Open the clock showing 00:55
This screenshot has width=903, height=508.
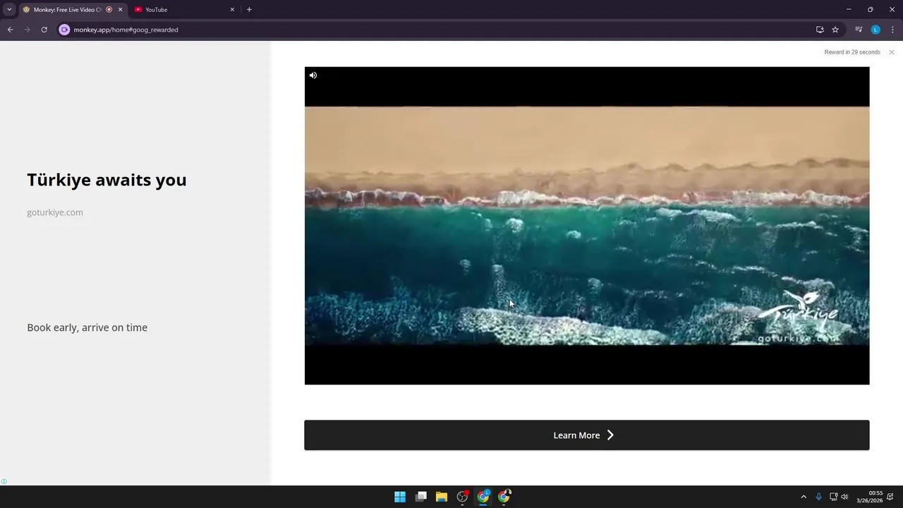[870, 497]
